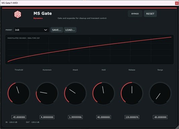This screenshot has width=179, height=129.
Task: Click the 'MS Gate' title text
Action: coord(43,13)
